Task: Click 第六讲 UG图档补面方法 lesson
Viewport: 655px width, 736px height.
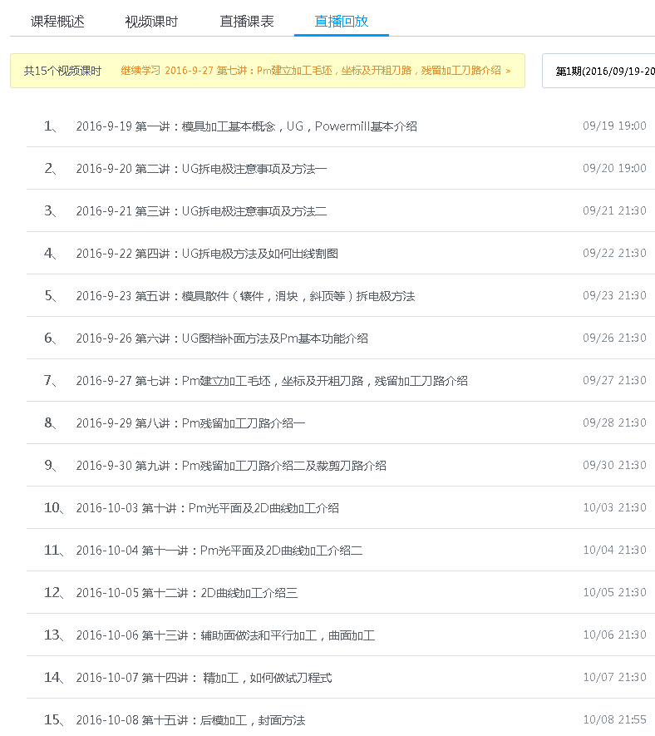Action: click(222, 338)
